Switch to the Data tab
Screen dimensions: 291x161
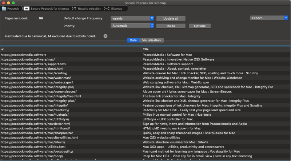(133, 40)
